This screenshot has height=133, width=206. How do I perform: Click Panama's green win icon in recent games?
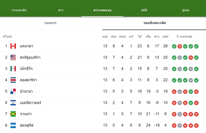(191, 92)
